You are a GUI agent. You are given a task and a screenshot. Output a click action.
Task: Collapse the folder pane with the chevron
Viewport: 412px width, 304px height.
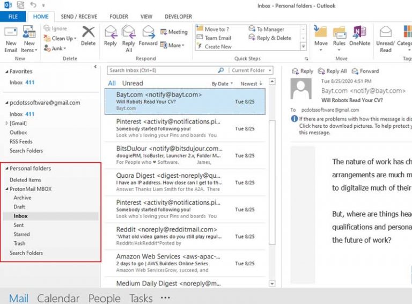pyautogui.click(x=95, y=67)
